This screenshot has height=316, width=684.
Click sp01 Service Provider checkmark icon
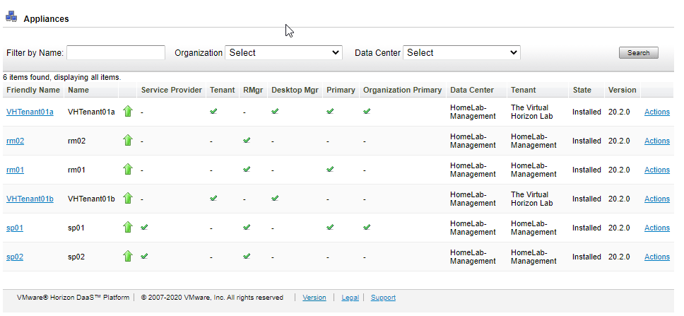(144, 227)
